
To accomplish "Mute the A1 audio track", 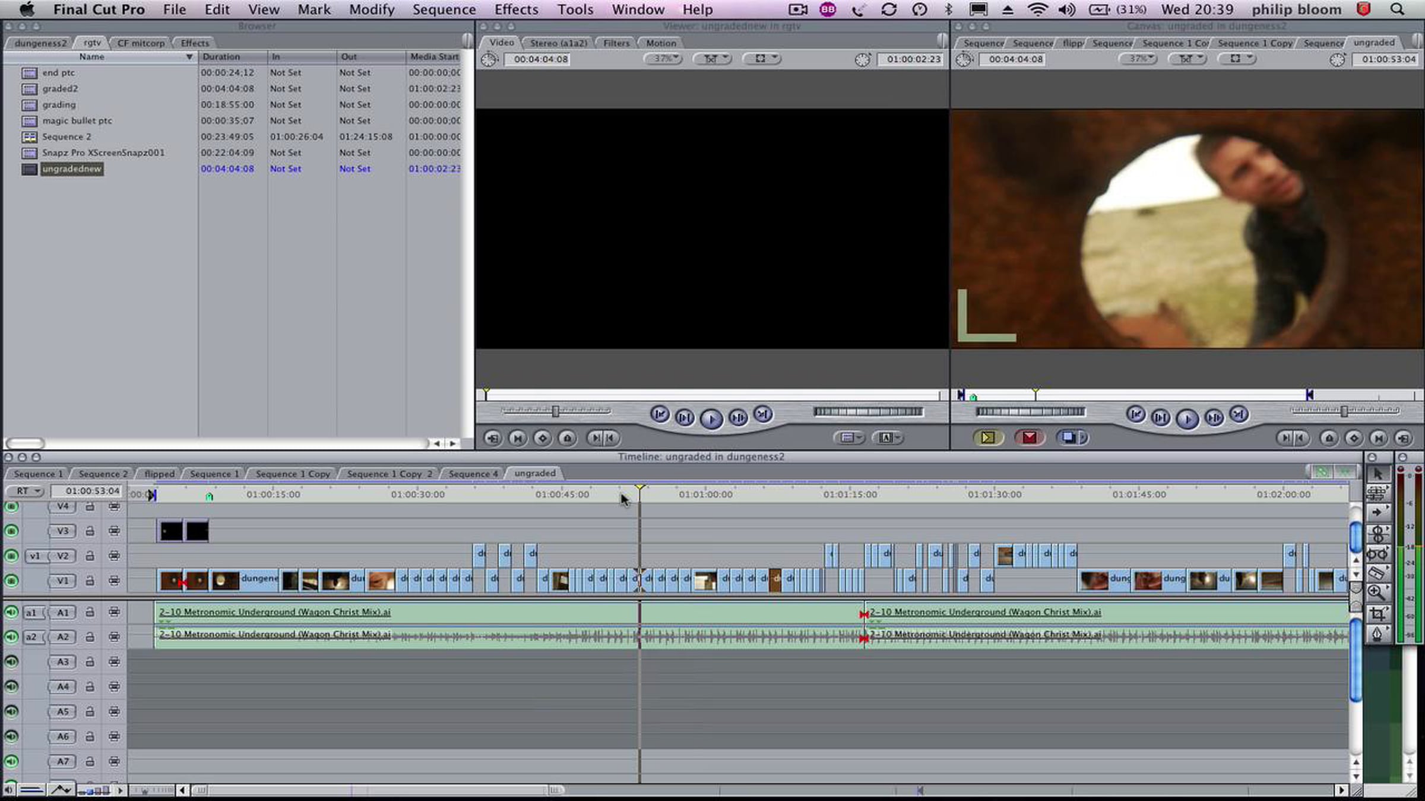I will [11, 612].
